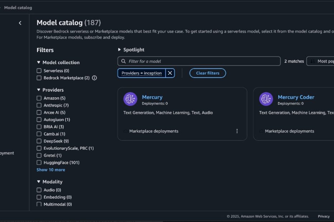Check the Gretel (1) provider checkbox
The image size is (334, 222).
39,155
